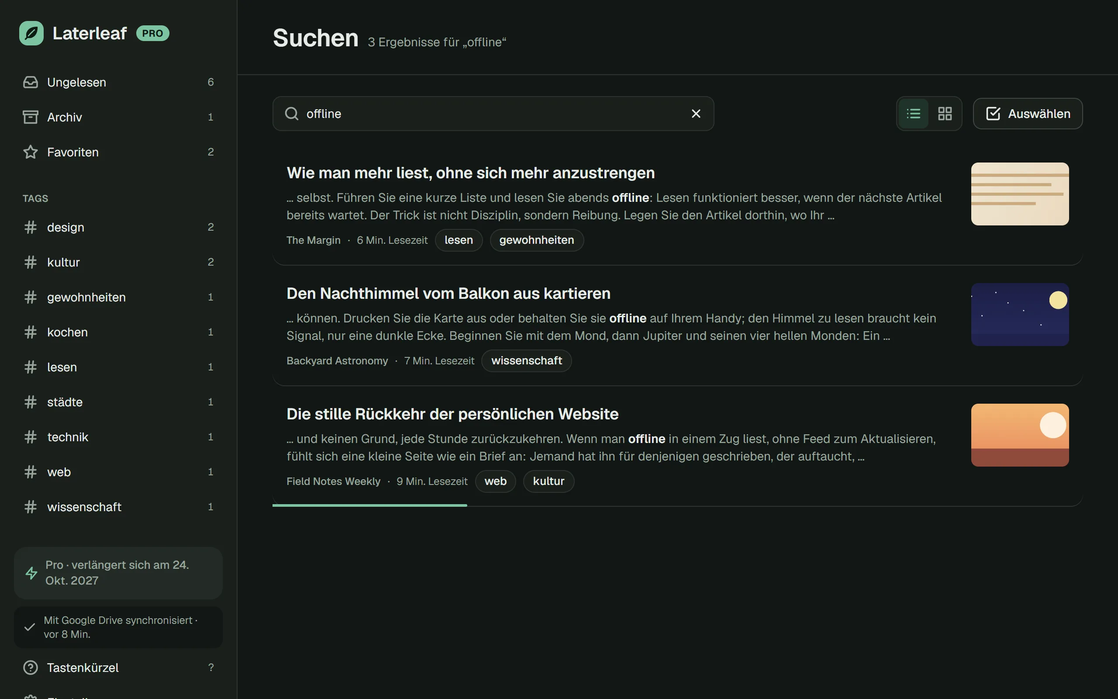Image resolution: width=1118 pixels, height=699 pixels.
Task: Open Tastenkürzel shortcuts
Action: tap(118, 668)
